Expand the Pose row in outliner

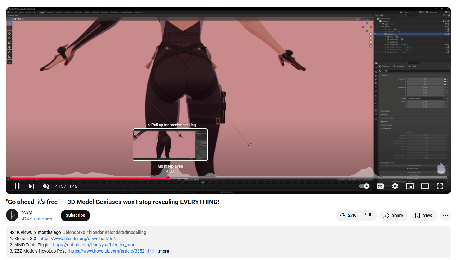point(386,37)
